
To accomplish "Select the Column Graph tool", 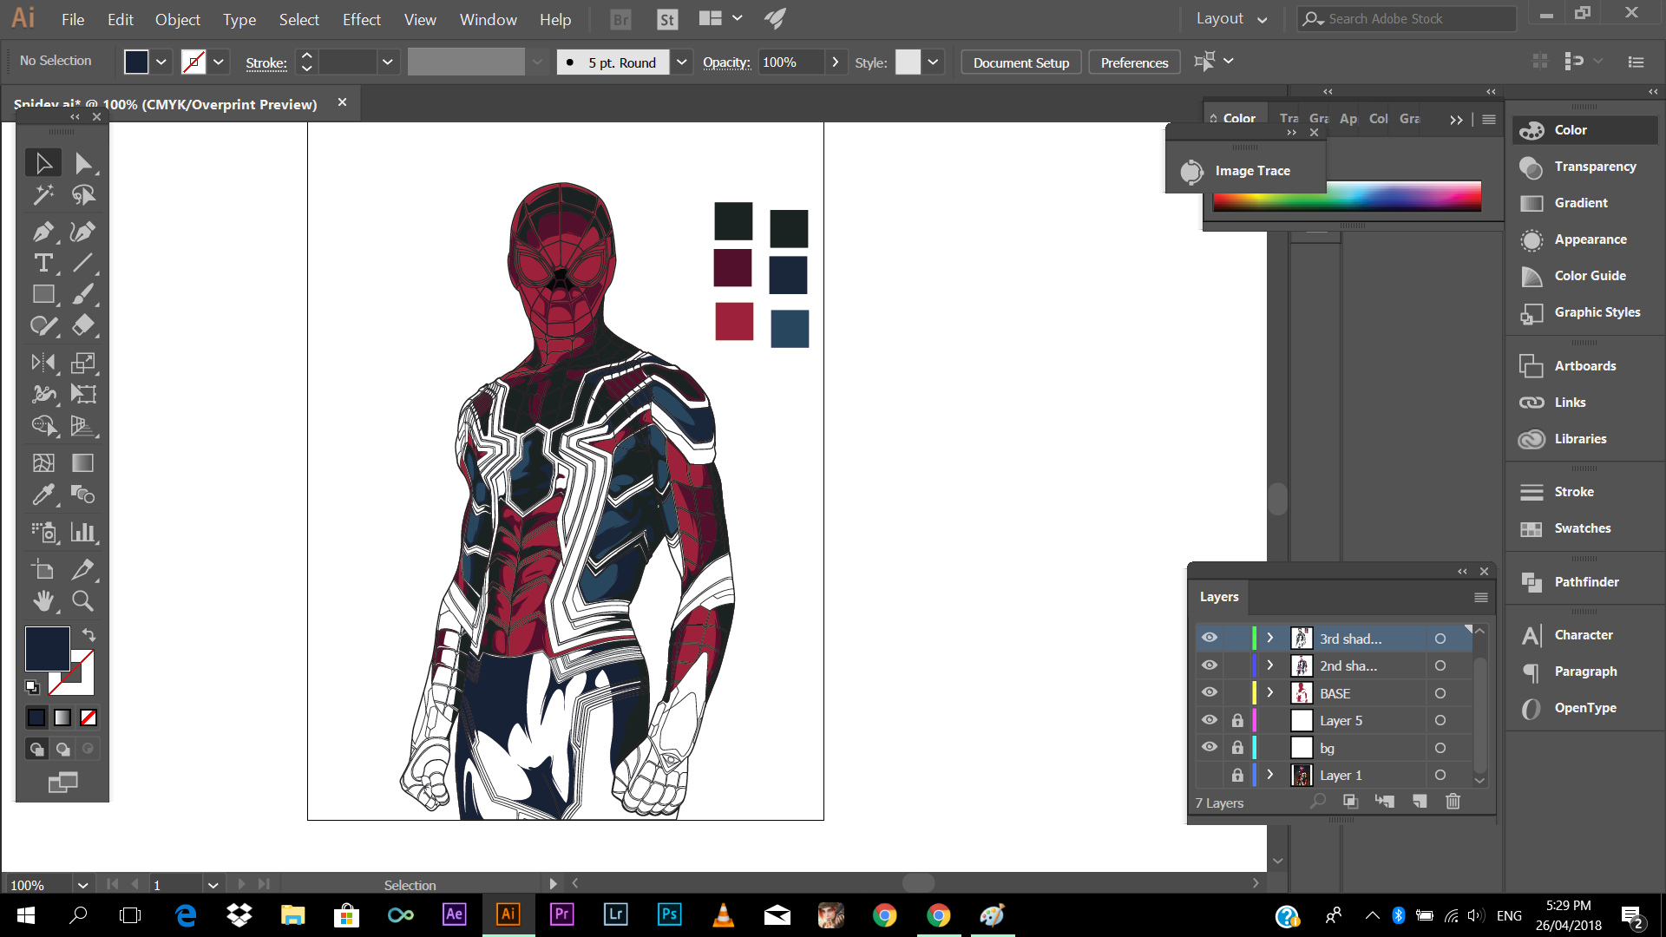I will (83, 532).
